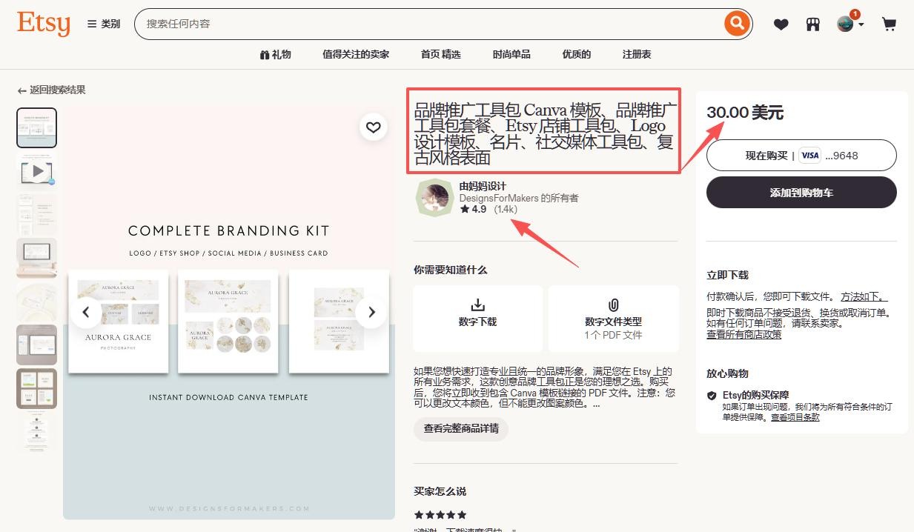Click the orange search magnifier button
The height and width of the screenshot is (532, 914).
pos(736,24)
